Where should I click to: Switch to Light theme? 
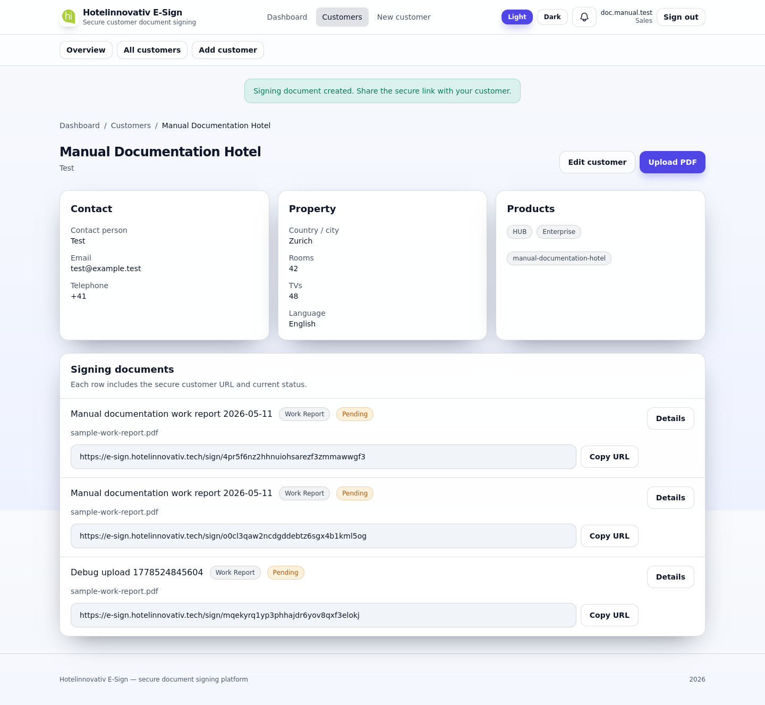tap(517, 17)
